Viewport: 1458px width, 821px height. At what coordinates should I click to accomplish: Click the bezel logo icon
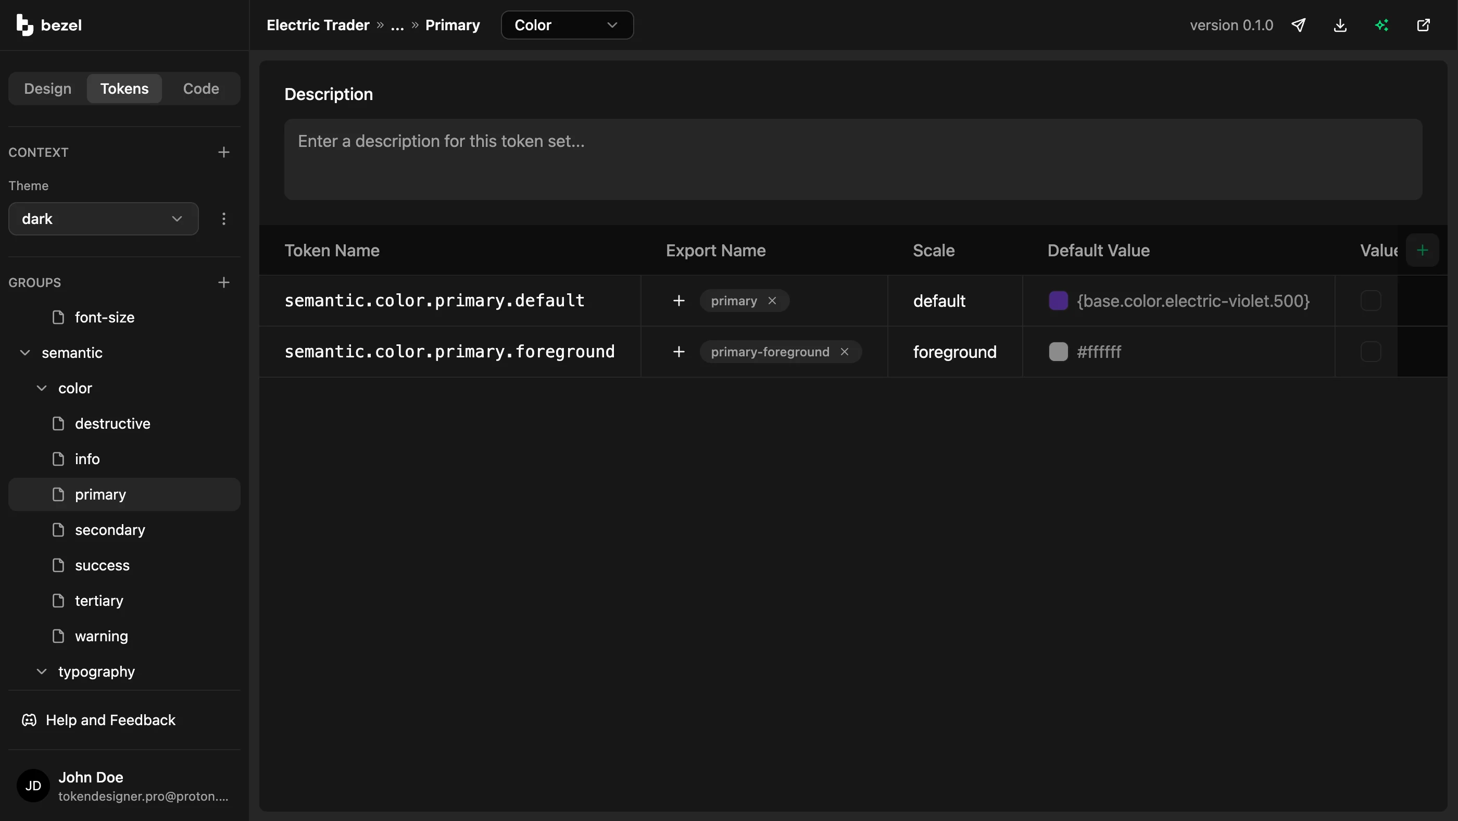pyautogui.click(x=24, y=25)
